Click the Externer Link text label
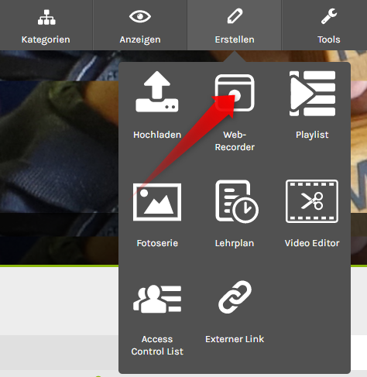367x377 pixels. [235, 339]
